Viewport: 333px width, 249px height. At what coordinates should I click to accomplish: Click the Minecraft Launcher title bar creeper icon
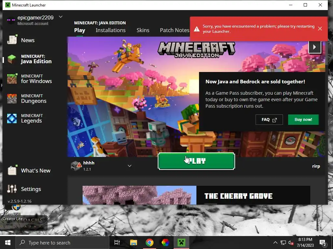(x=8, y=5)
